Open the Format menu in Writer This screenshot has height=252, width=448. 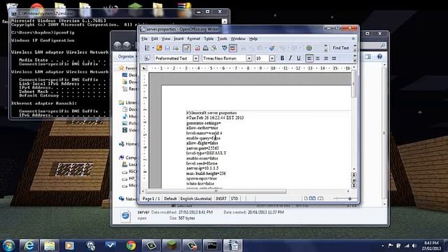coord(193,38)
